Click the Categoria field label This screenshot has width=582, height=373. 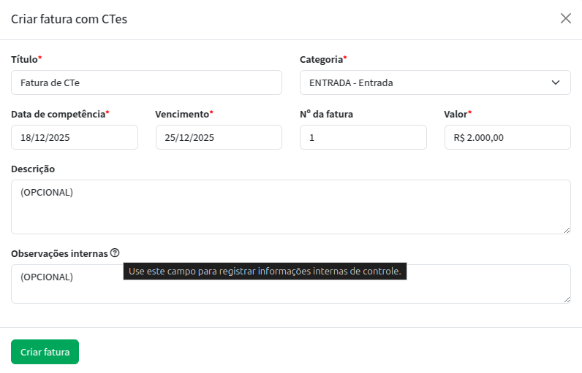[x=321, y=58]
